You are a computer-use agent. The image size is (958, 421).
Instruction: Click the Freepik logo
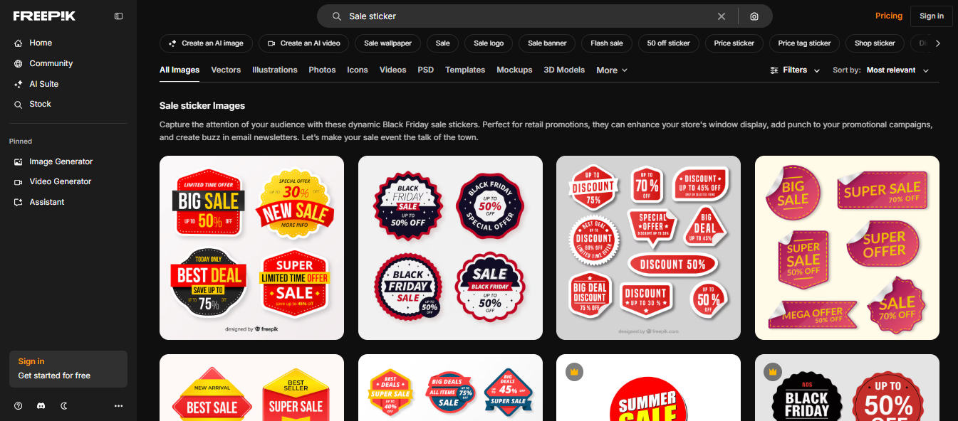click(43, 16)
